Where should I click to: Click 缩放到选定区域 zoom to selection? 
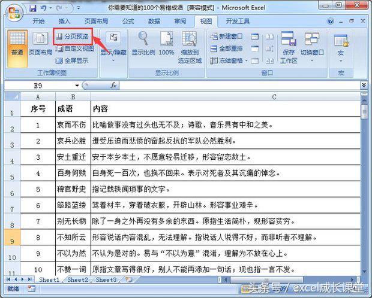point(190,47)
